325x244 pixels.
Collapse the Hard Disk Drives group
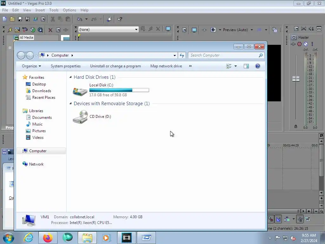pos(70,77)
